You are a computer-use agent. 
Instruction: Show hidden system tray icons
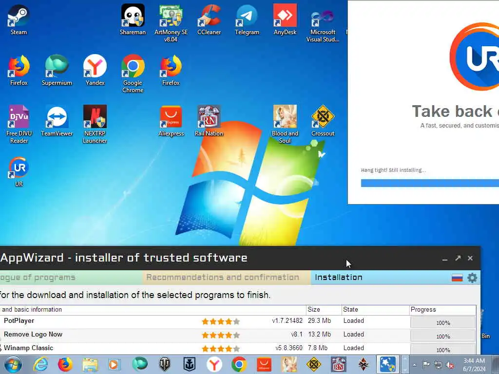(414, 365)
